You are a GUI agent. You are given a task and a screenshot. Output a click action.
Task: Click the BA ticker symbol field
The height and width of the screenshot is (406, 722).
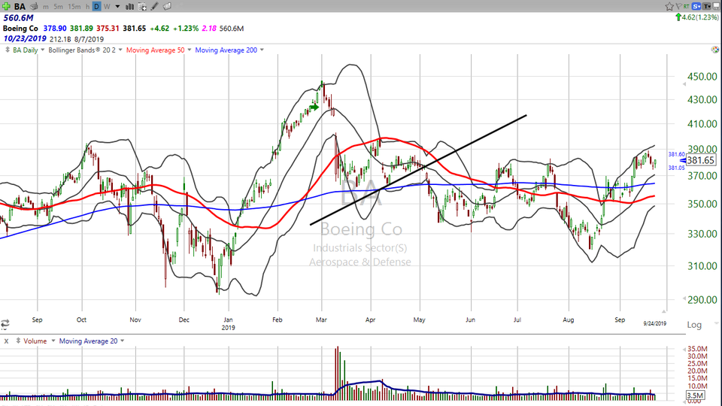pyautogui.click(x=21, y=6)
